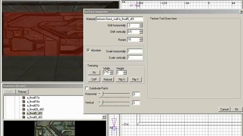Click the greyed-out Load button
243x136 pixels.
pos(9,91)
